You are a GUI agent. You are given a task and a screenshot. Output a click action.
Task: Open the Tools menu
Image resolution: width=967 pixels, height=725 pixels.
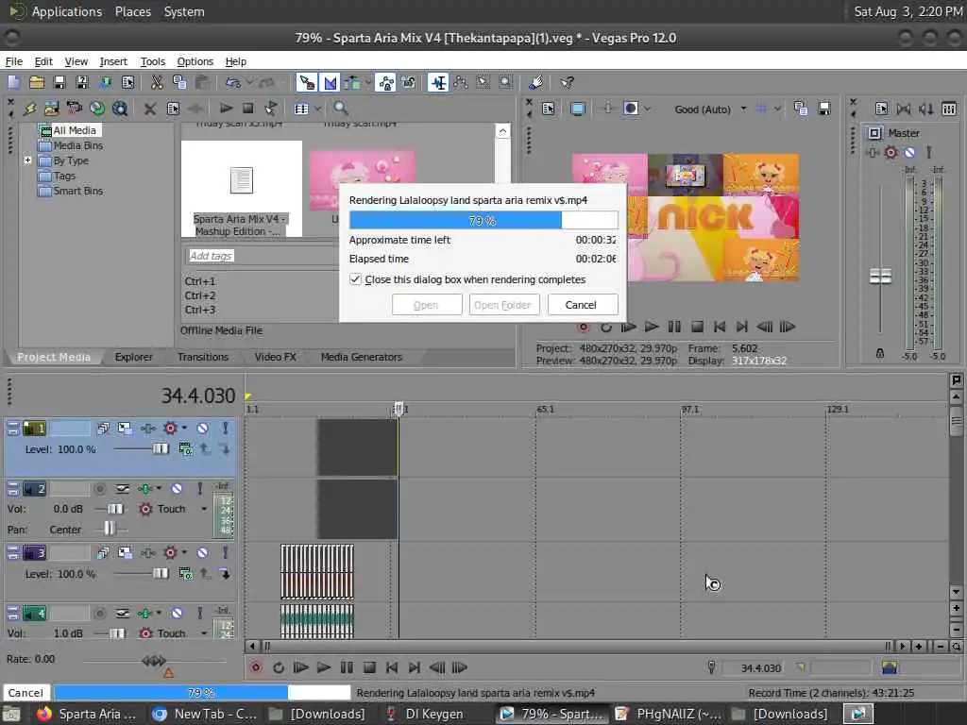pyautogui.click(x=152, y=61)
